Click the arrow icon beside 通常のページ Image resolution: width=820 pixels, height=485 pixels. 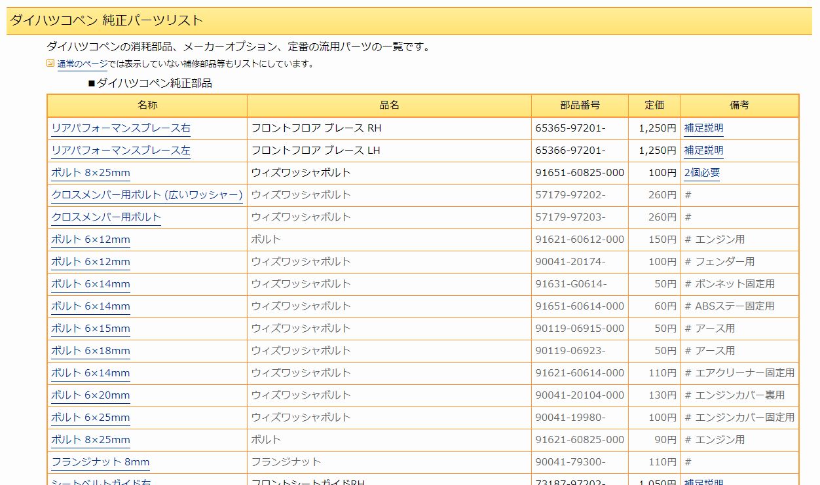(50, 63)
